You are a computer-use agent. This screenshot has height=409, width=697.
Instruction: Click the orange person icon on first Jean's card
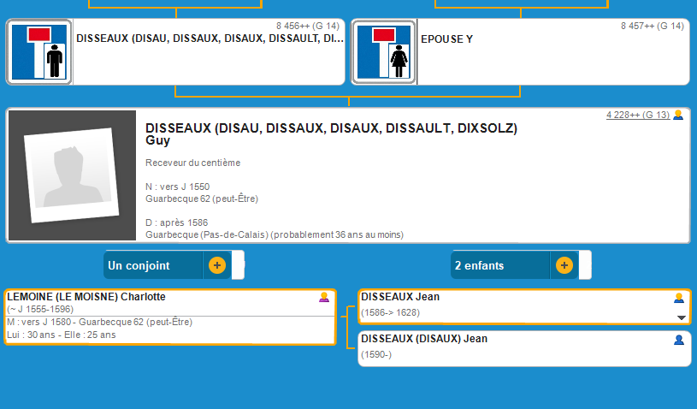[679, 298]
